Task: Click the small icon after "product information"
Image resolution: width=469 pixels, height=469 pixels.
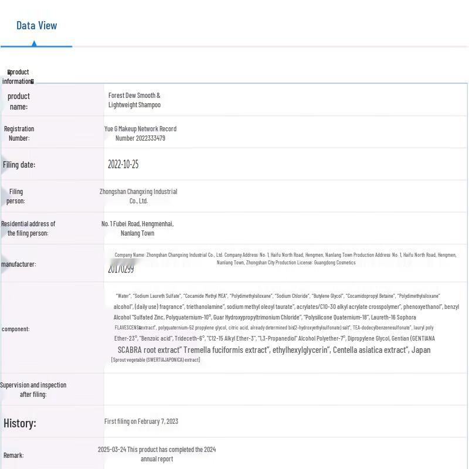Action: tap(32, 81)
